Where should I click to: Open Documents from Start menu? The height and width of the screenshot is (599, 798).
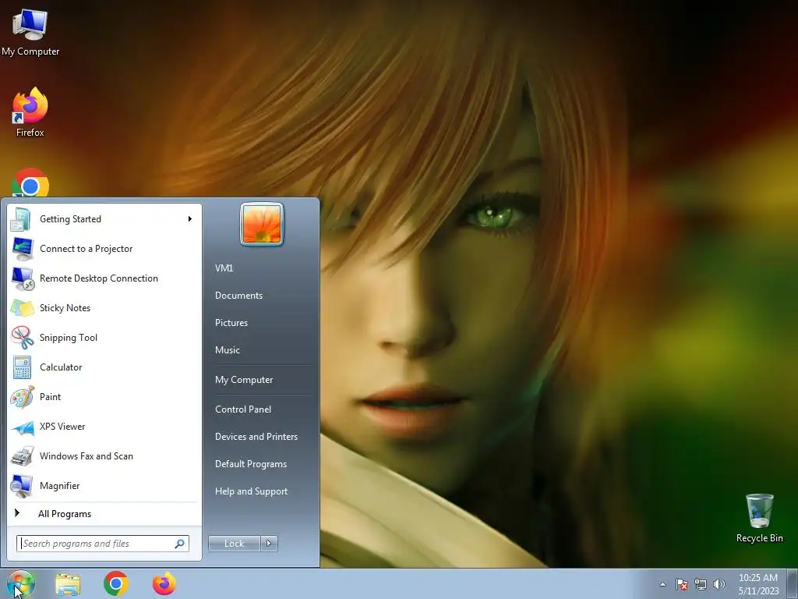coord(238,296)
